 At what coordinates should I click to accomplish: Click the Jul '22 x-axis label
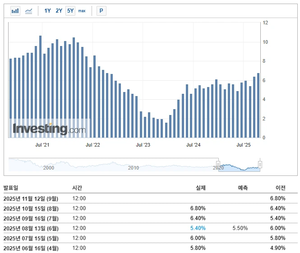92,145
